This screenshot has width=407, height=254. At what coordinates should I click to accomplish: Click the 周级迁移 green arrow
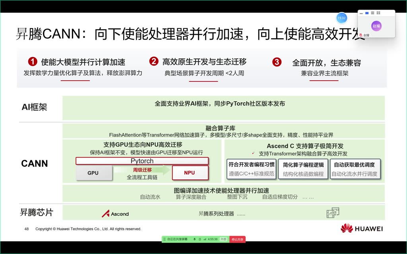(x=142, y=170)
